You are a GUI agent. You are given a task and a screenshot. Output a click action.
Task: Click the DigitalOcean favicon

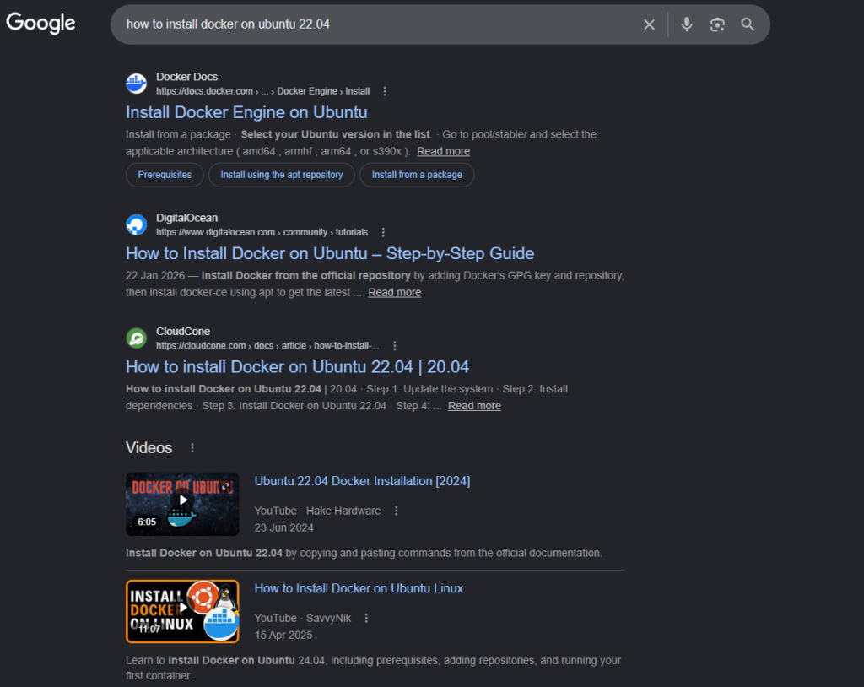pos(136,225)
